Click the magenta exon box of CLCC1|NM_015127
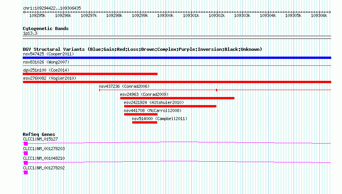 [x=26, y=144]
